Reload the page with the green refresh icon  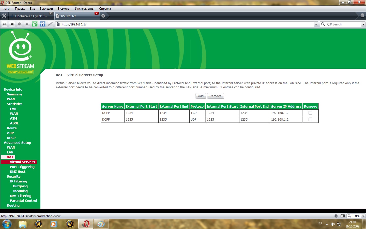[x=35, y=24]
